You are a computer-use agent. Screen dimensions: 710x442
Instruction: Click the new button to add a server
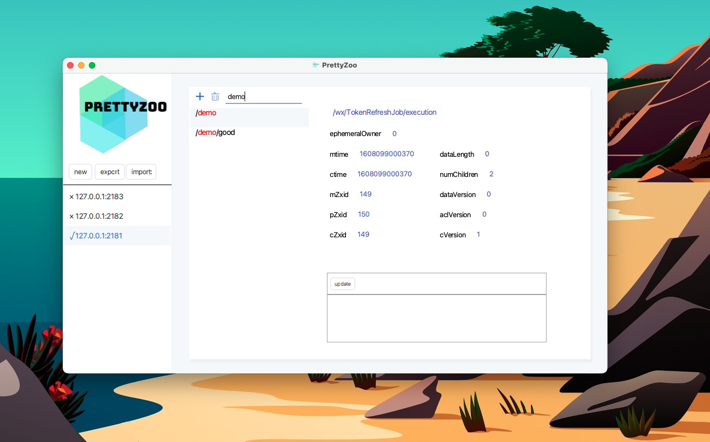coord(80,171)
